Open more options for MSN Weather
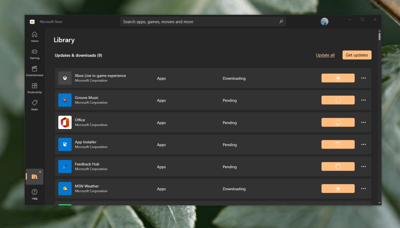 click(363, 188)
